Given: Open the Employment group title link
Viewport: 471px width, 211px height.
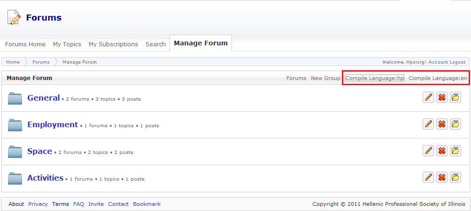Looking at the screenshot, I should click(x=53, y=124).
